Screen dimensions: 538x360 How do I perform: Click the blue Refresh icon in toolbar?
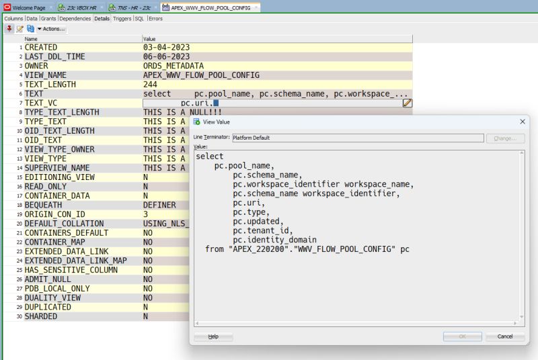pyautogui.click(x=30, y=29)
